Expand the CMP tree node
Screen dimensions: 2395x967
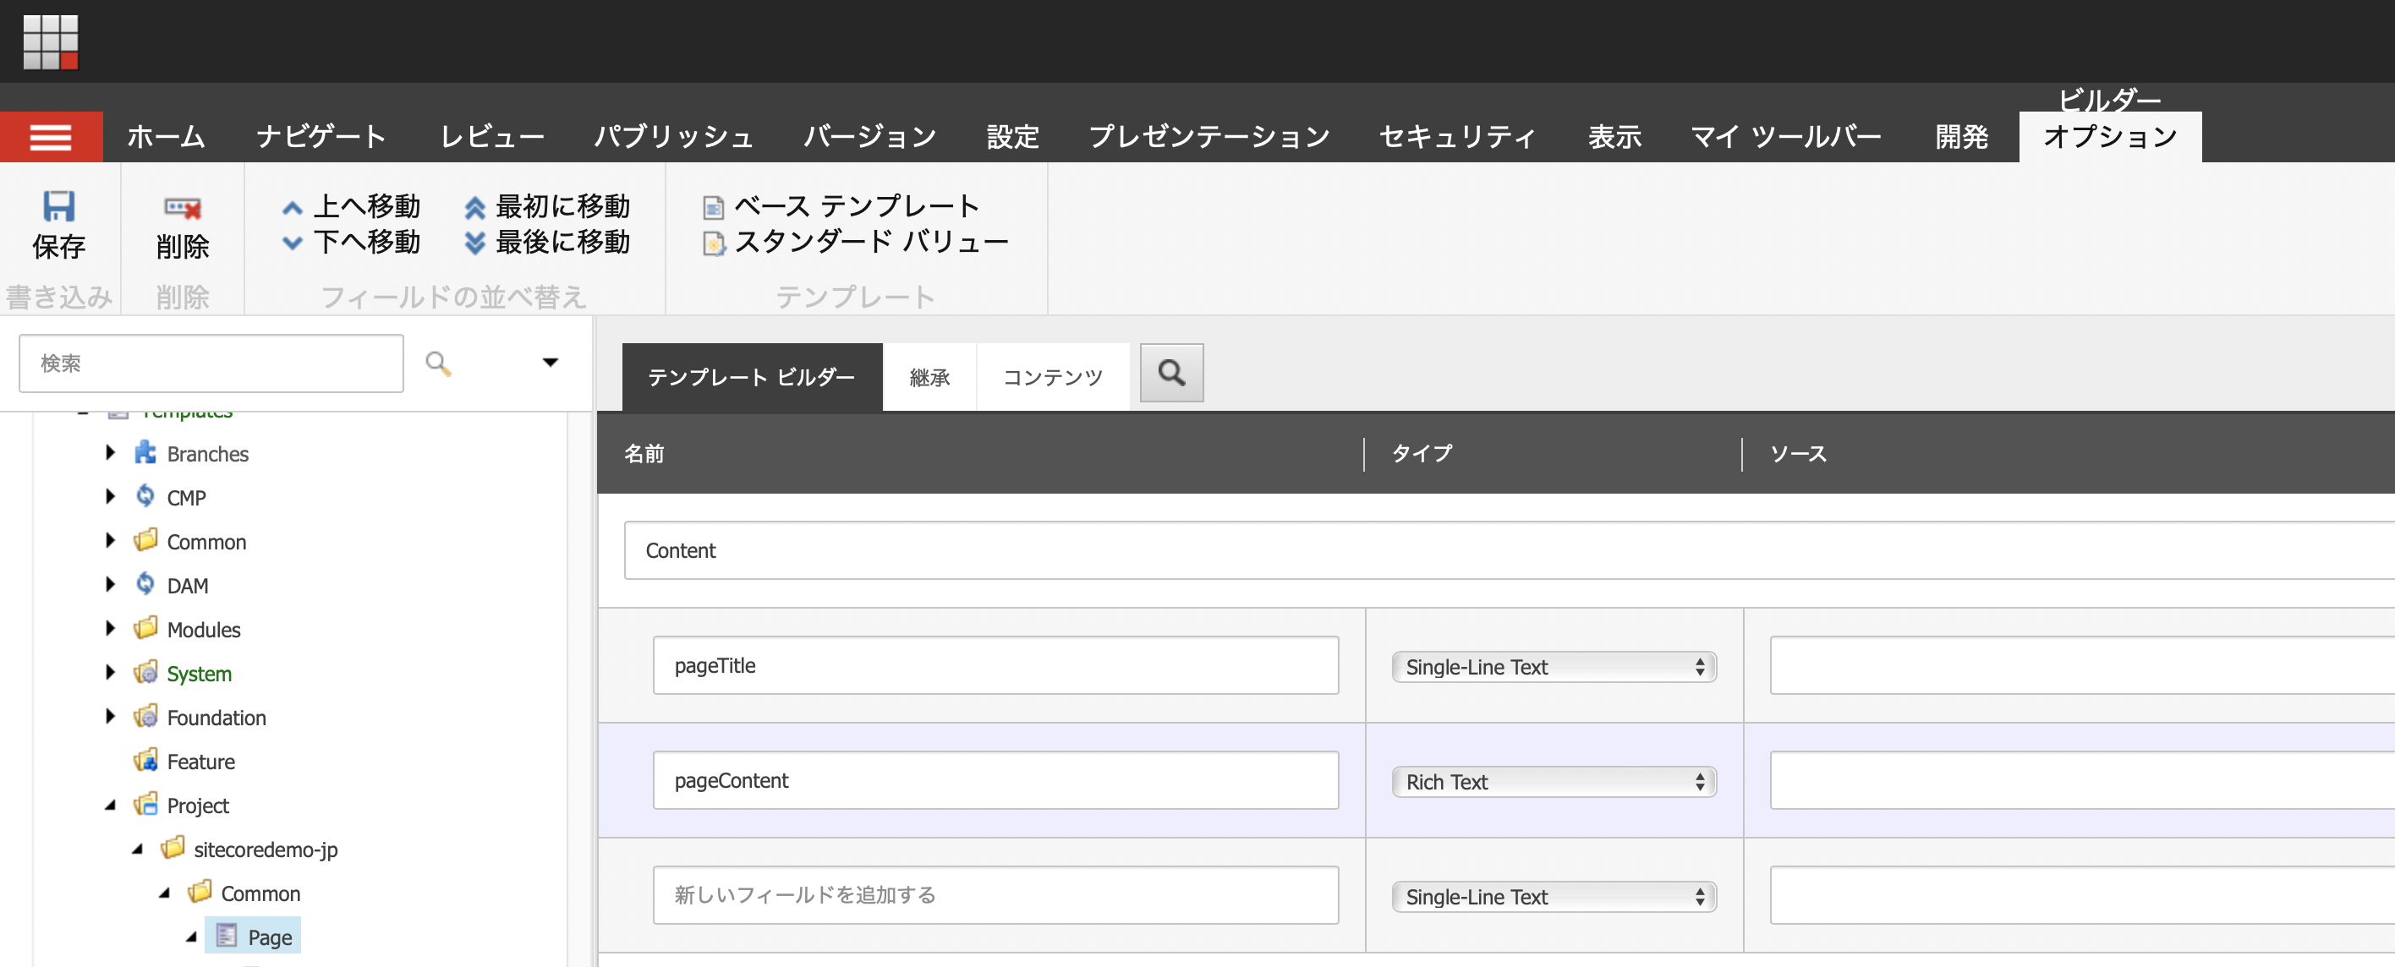(110, 497)
